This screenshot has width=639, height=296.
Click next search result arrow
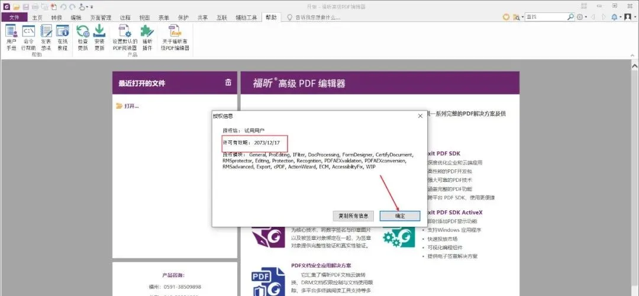[603, 17]
